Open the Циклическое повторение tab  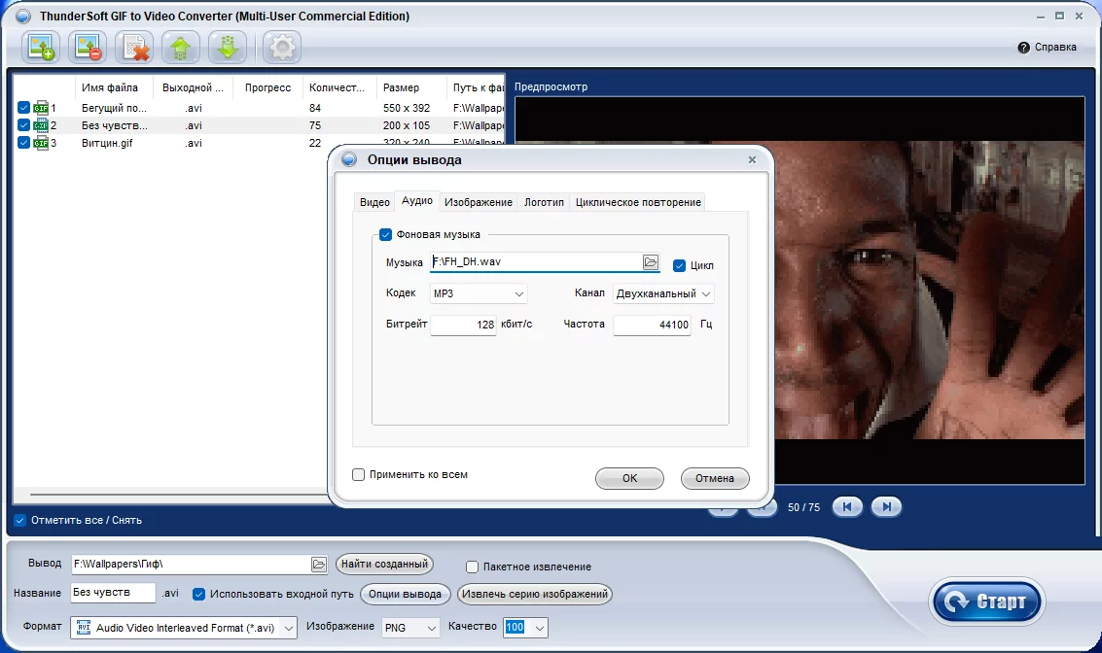coord(638,202)
